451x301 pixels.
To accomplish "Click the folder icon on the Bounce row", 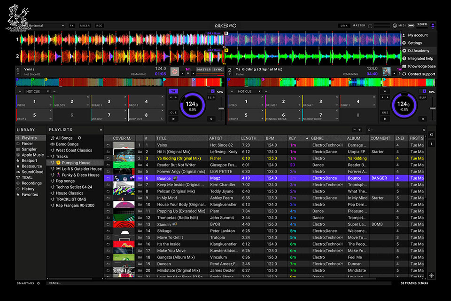I will coord(108,178).
